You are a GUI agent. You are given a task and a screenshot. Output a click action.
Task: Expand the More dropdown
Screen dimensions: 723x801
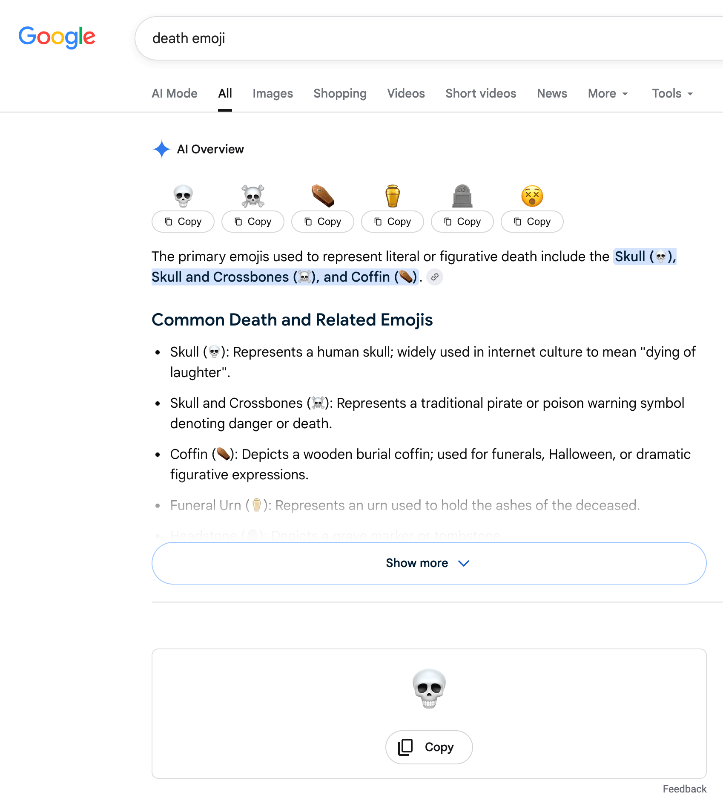click(608, 93)
